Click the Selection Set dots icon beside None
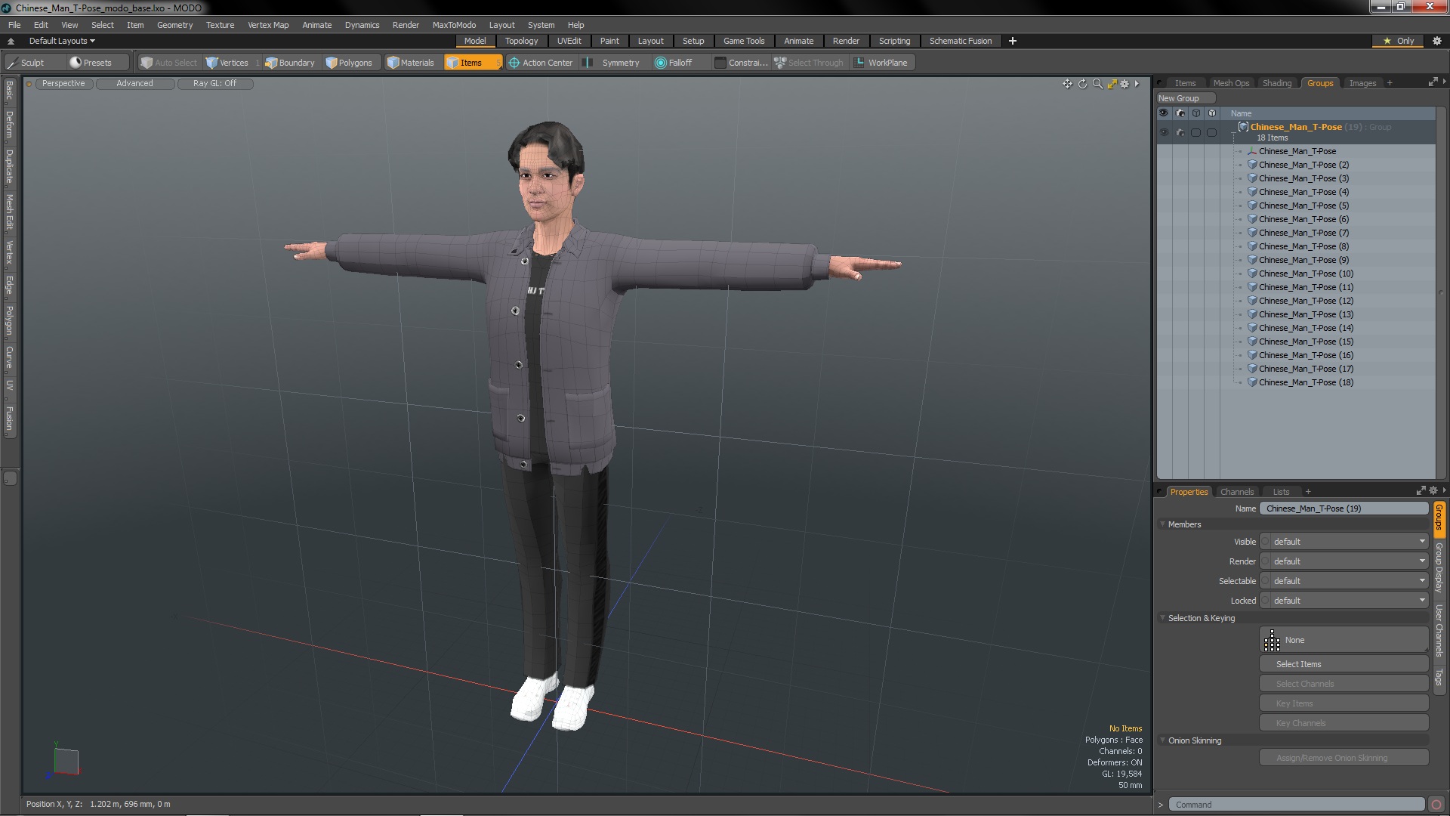This screenshot has height=816, width=1450. 1272,640
